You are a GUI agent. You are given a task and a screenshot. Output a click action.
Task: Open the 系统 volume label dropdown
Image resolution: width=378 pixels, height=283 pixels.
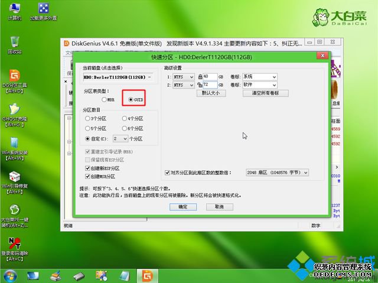pyautogui.click(x=260, y=77)
